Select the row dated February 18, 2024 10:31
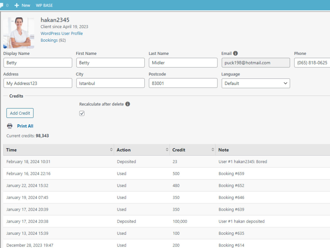The width and height of the screenshot is (330, 248). (167, 162)
